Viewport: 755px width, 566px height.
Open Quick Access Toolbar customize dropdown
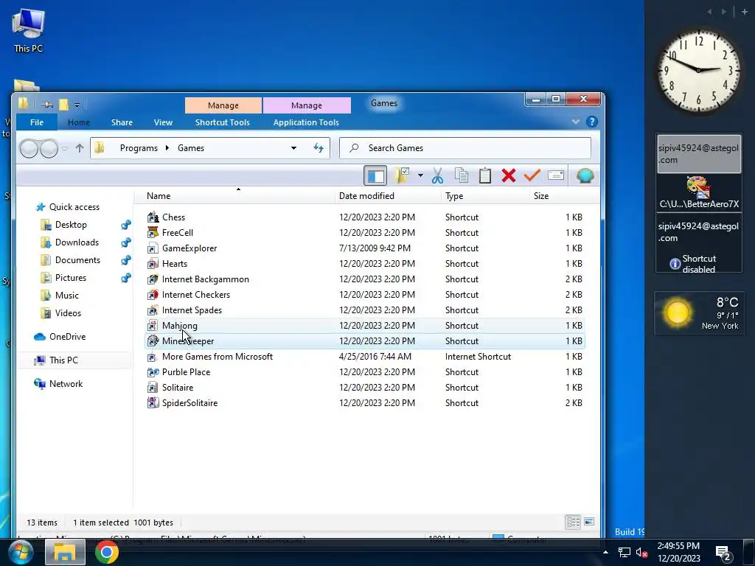pyautogui.click(x=77, y=105)
